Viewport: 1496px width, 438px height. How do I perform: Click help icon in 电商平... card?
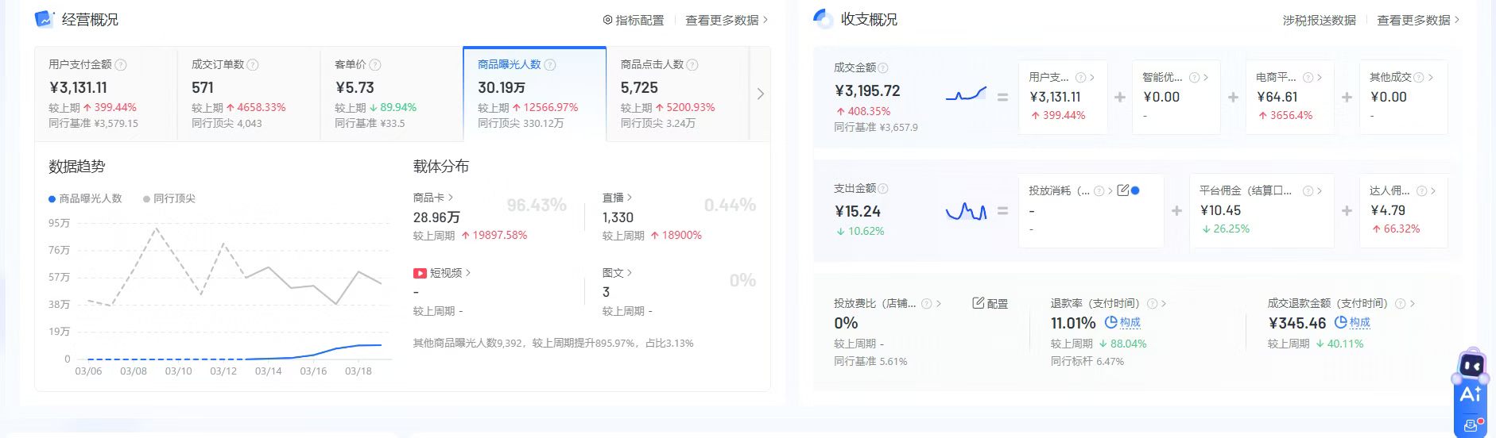coord(1308,78)
